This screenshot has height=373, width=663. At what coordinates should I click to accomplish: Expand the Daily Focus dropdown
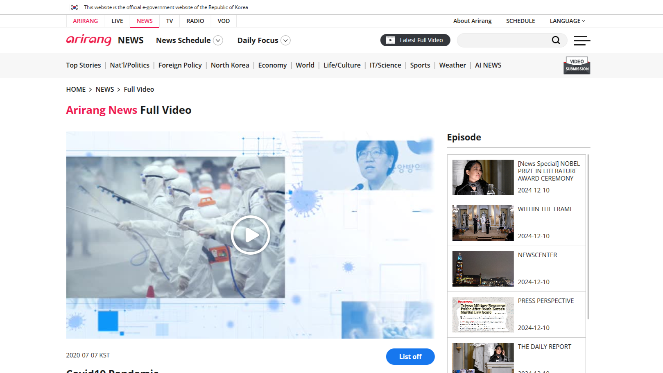tap(286, 41)
